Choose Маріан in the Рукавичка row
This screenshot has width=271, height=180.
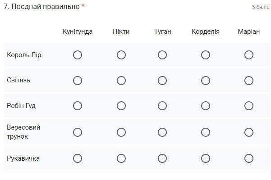[249, 158]
